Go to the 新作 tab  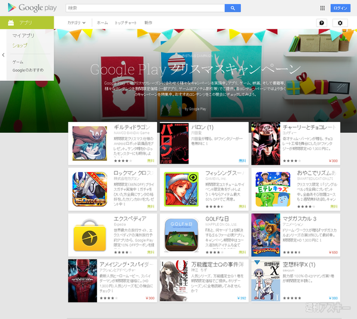pyautogui.click(x=148, y=23)
